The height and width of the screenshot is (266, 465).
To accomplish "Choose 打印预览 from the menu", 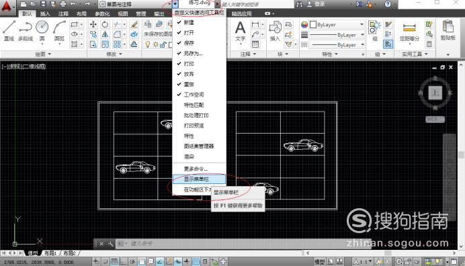I will tap(200, 126).
